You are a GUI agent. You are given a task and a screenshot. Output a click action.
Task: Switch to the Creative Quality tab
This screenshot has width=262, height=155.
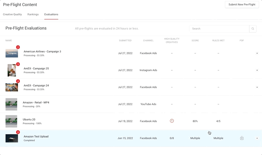coord(12,14)
